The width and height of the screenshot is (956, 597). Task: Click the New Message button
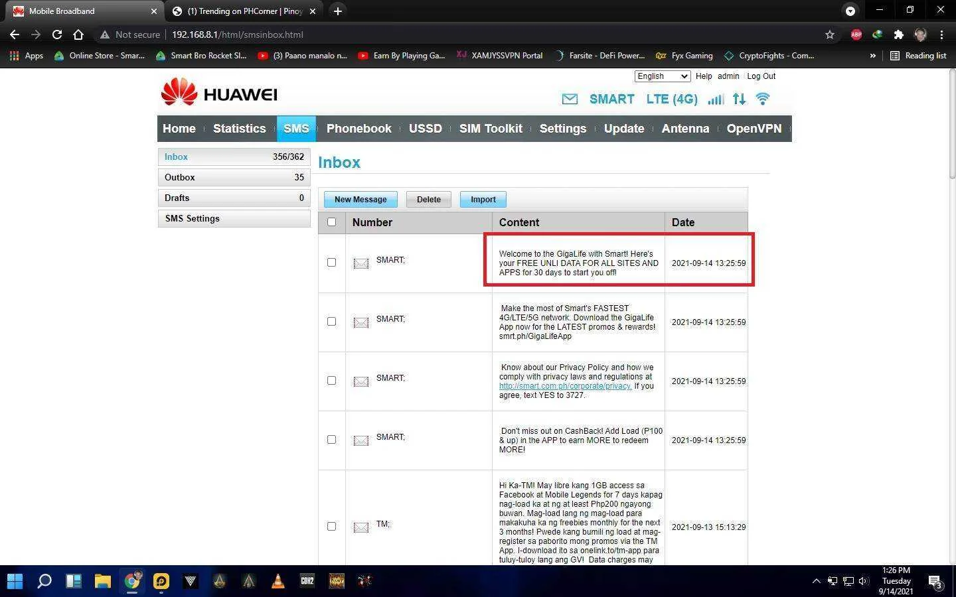[x=360, y=200]
